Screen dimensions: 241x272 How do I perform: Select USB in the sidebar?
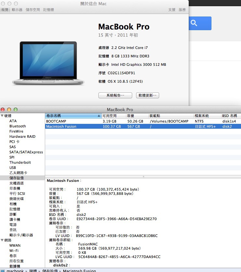13,168
